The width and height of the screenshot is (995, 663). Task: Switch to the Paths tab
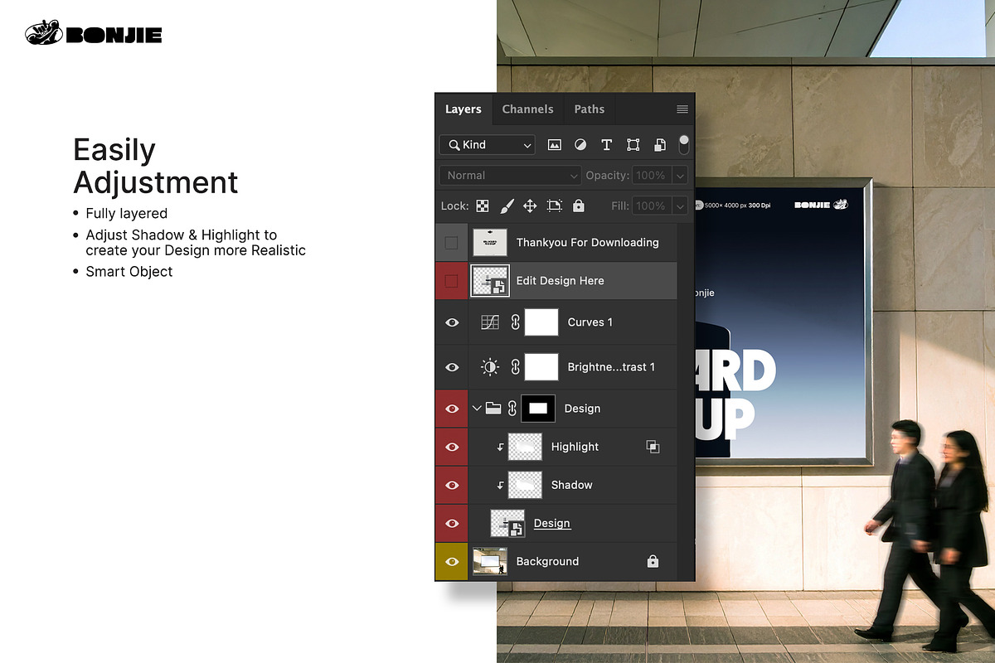(590, 109)
